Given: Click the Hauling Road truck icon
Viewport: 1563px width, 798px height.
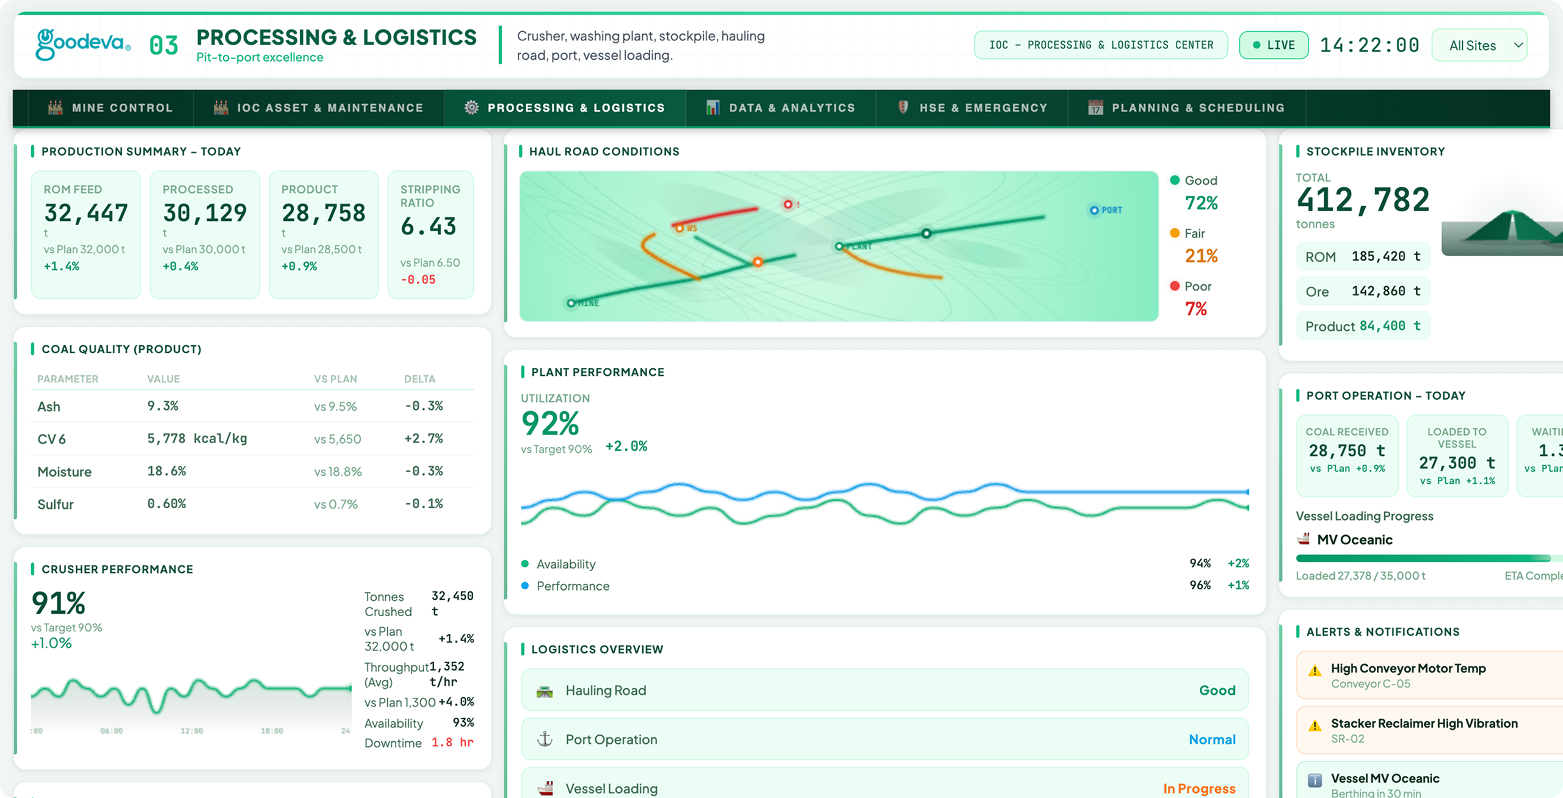Looking at the screenshot, I should point(545,691).
